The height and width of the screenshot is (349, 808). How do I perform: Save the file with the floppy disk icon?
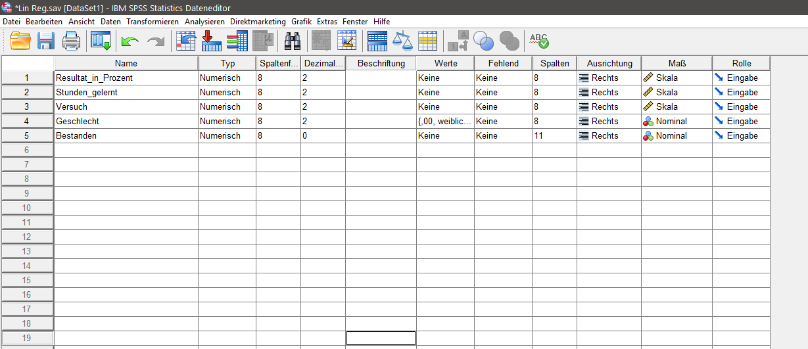point(45,41)
